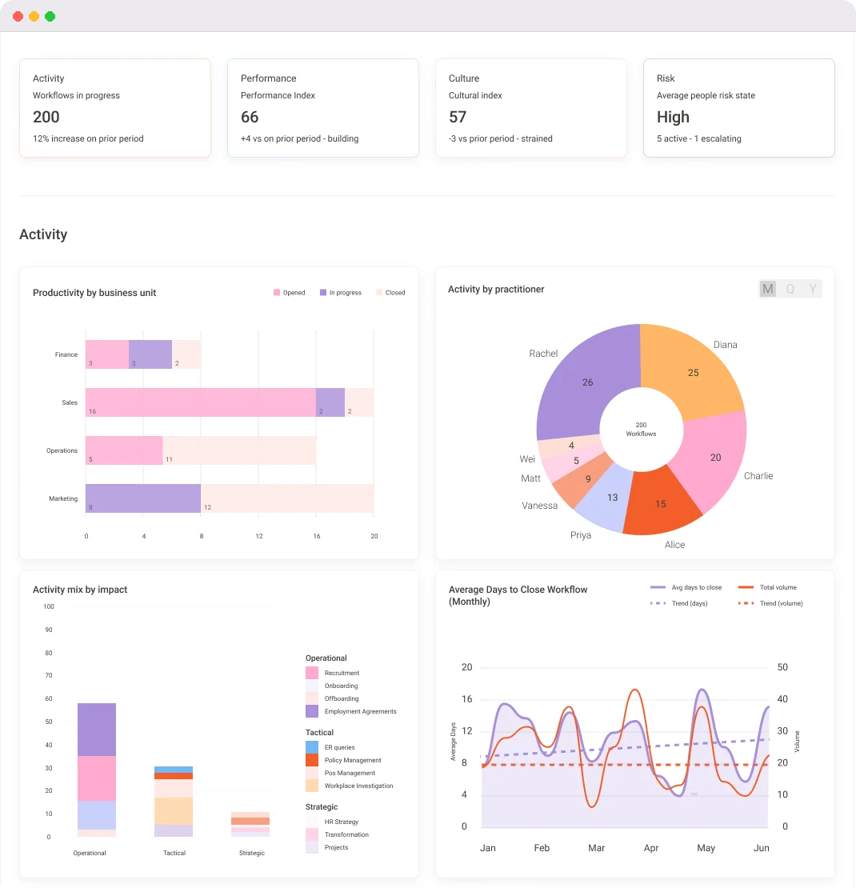Image resolution: width=856 pixels, height=896 pixels.
Task: Click the Closed legend swatch
Action: [379, 293]
